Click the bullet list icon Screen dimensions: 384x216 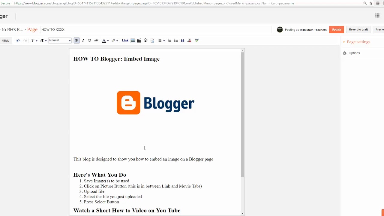pos(176,40)
